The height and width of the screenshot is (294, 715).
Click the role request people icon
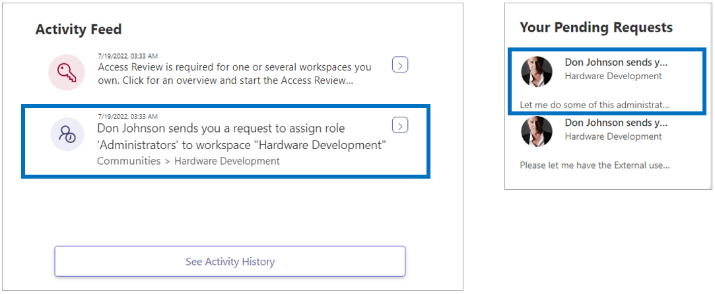[x=67, y=134]
